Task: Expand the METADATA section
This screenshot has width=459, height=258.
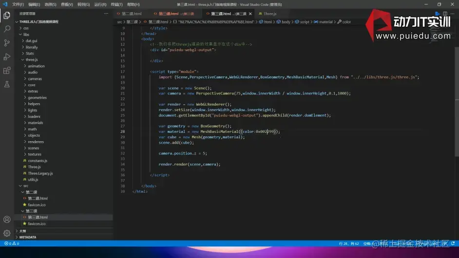Action: click(x=27, y=237)
